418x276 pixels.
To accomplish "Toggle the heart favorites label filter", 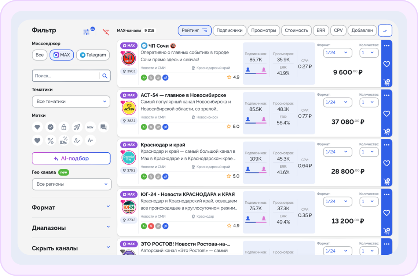I will [37, 141].
